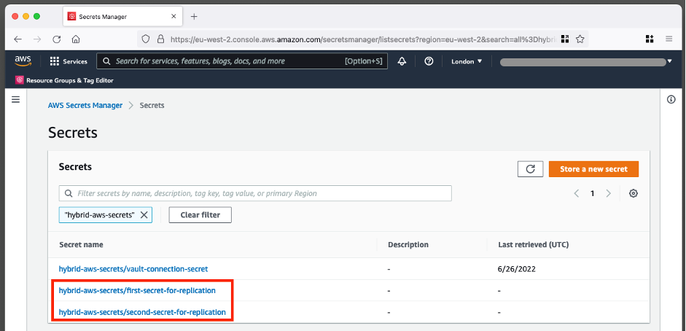Screen dimensions: 686x331
Task: Click the AWS global search bar
Action: pyautogui.click(x=242, y=61)
